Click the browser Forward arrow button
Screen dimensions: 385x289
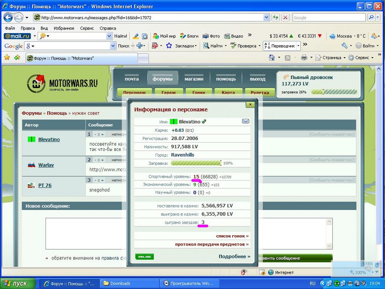18,17
